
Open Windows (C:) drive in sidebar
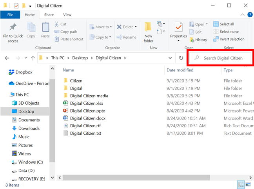pyautogui.click(x=27, y=162)
